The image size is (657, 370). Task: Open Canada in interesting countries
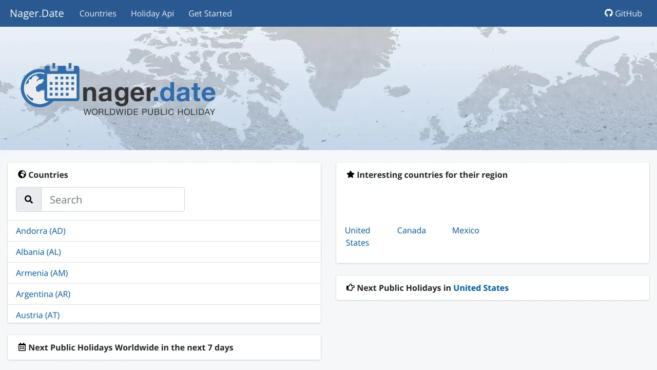tap(412, 230)
